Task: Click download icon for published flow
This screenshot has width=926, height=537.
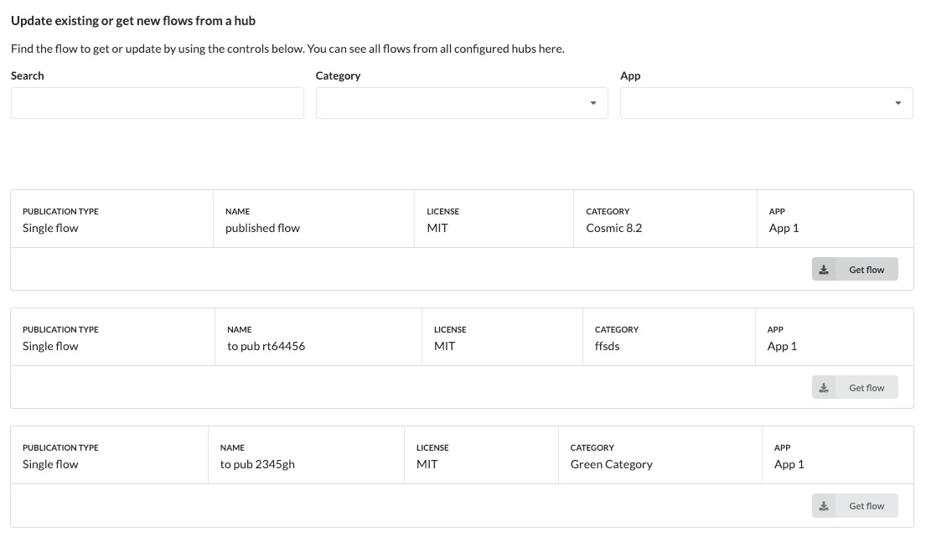Action: pos(824,270)
